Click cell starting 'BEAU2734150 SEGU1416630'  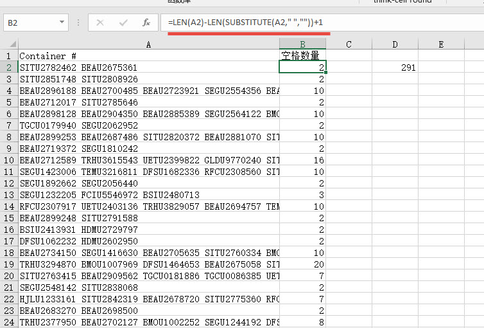pyautogui.click(x=149, y=253)
